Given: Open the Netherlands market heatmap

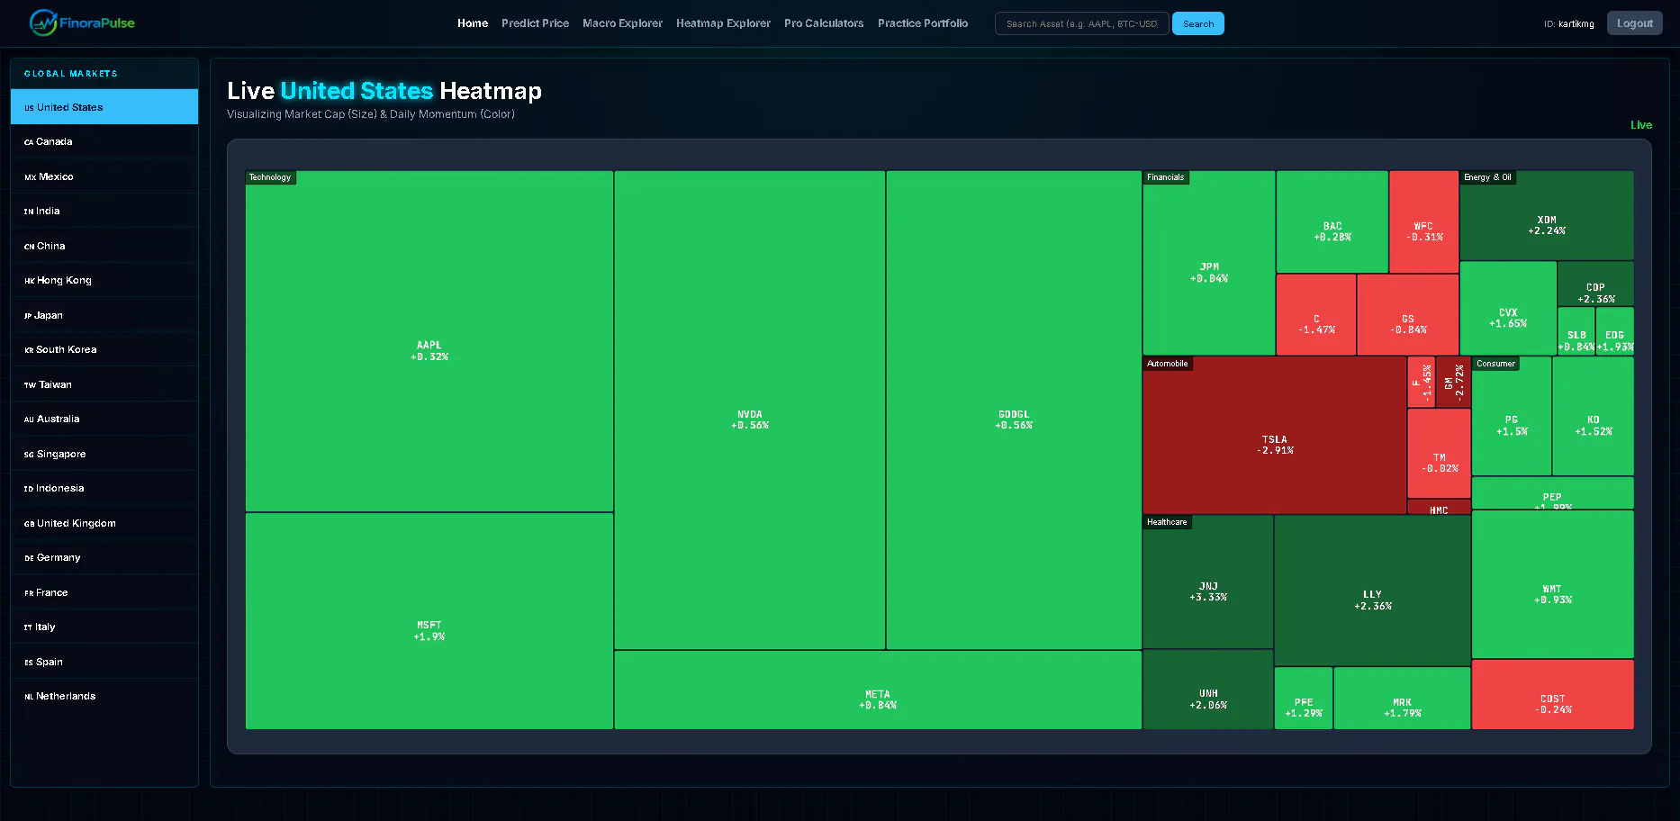Looking at the screenshot, I should (104, 697).
